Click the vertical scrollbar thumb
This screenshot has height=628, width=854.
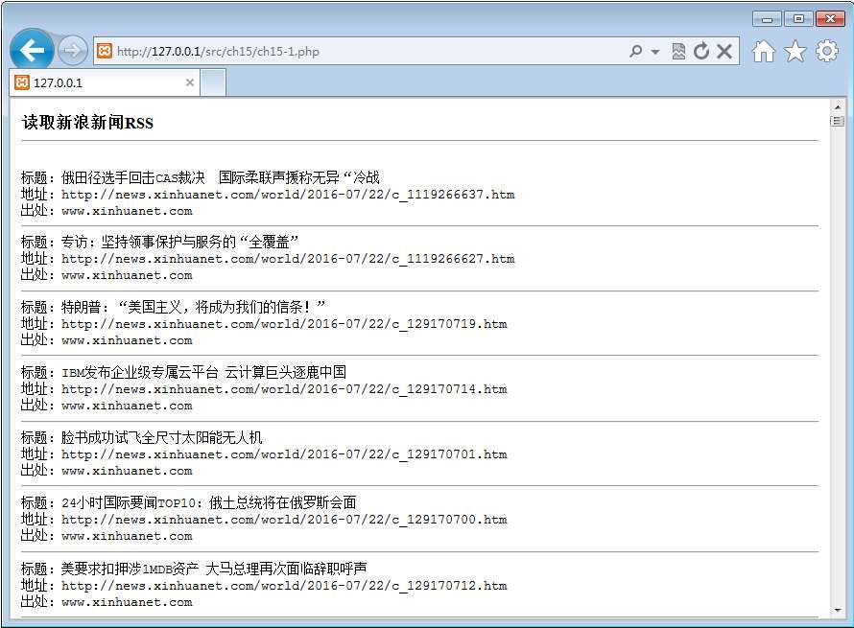click(837, 121)
